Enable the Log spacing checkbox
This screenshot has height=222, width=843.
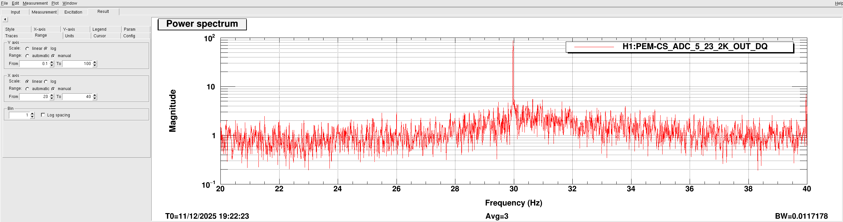point(43,115)
